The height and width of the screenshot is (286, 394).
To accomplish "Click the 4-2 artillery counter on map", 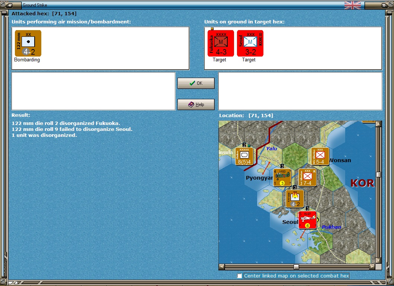I will 295,199.
